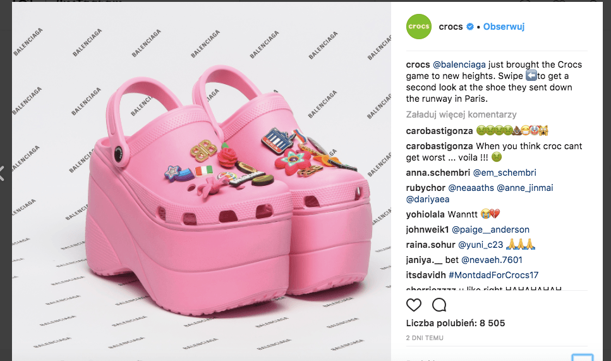Open the @neaaaths mention in rubychor's comment
This screenshot has width=611, height=361.
click(x=471, y=188)
